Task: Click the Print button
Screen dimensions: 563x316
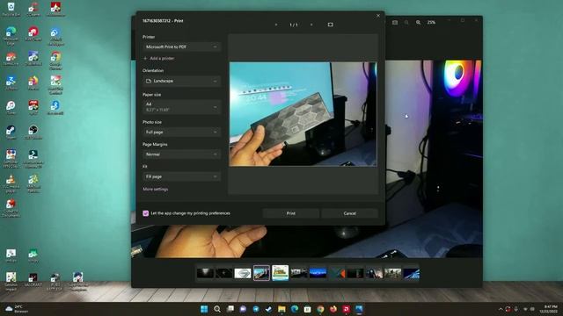Action: tap(291, 213)
